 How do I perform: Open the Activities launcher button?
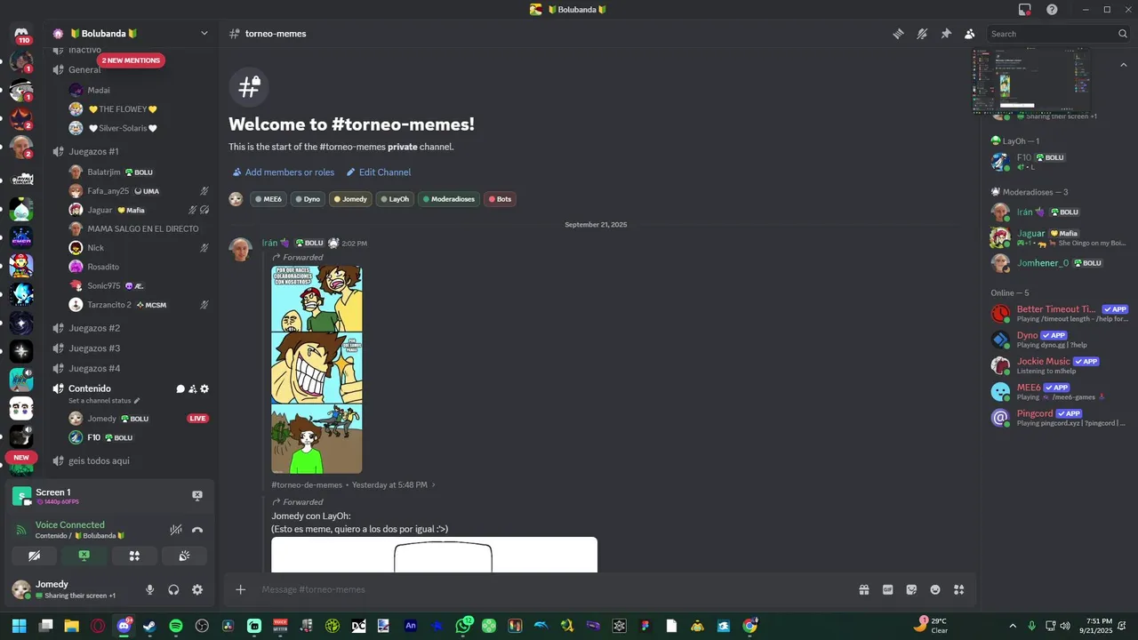click(x=134, y=556)
